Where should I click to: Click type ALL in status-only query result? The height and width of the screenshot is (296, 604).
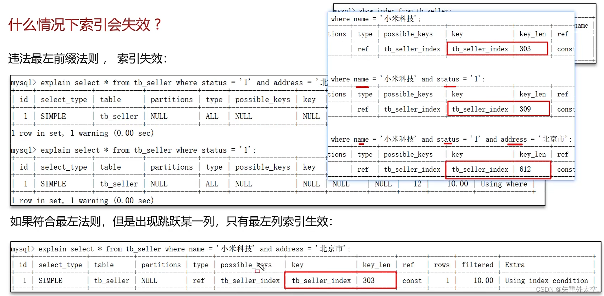coord(212,184)
